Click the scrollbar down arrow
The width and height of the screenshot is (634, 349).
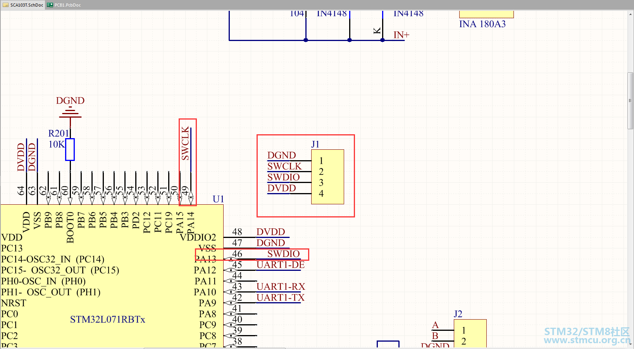point(631,344)
